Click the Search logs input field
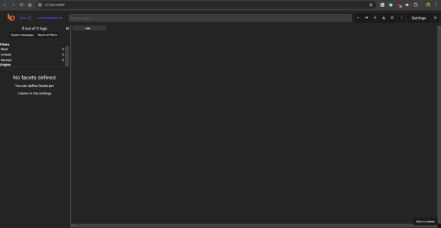 coord(210,18)
